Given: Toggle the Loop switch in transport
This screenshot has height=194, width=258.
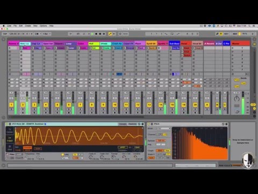Looking at the screenshot, I should click(x=172, y=34).
